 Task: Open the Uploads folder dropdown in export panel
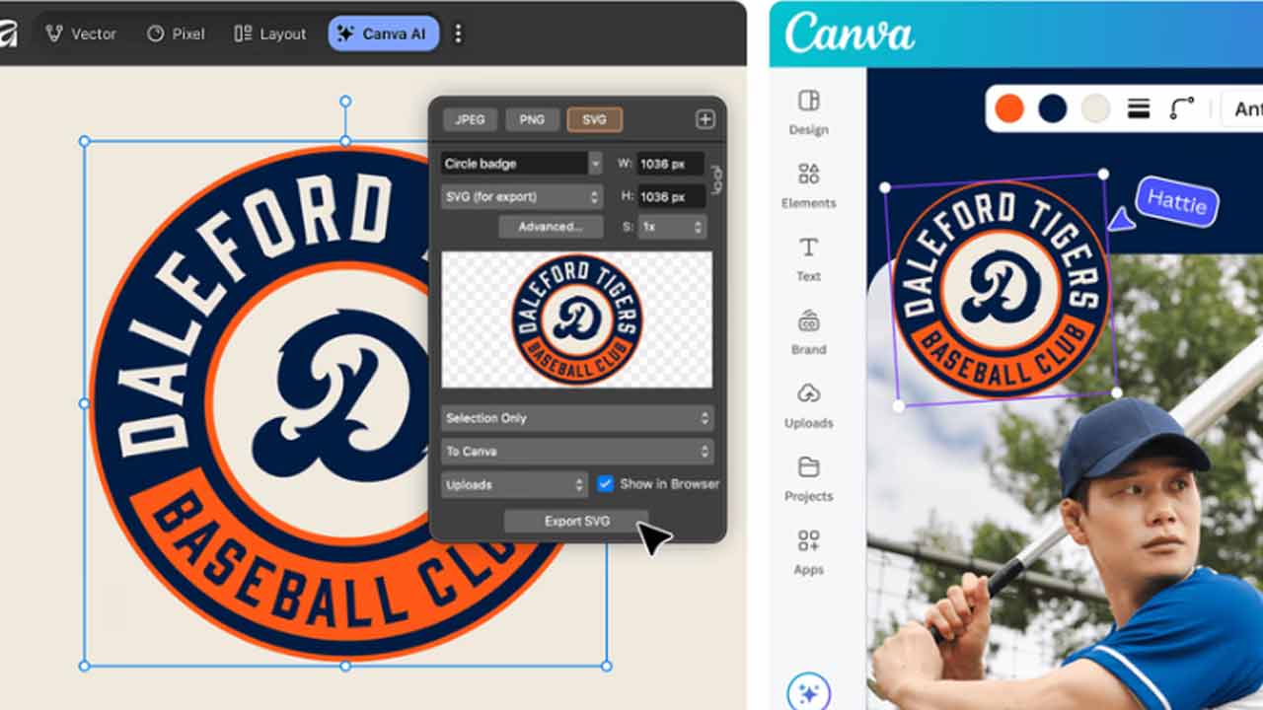coord(514,485)
